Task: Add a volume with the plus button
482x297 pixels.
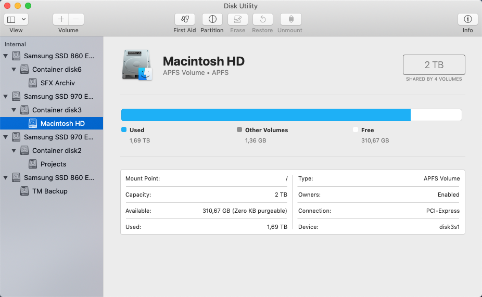Action: tap(61, 19)
